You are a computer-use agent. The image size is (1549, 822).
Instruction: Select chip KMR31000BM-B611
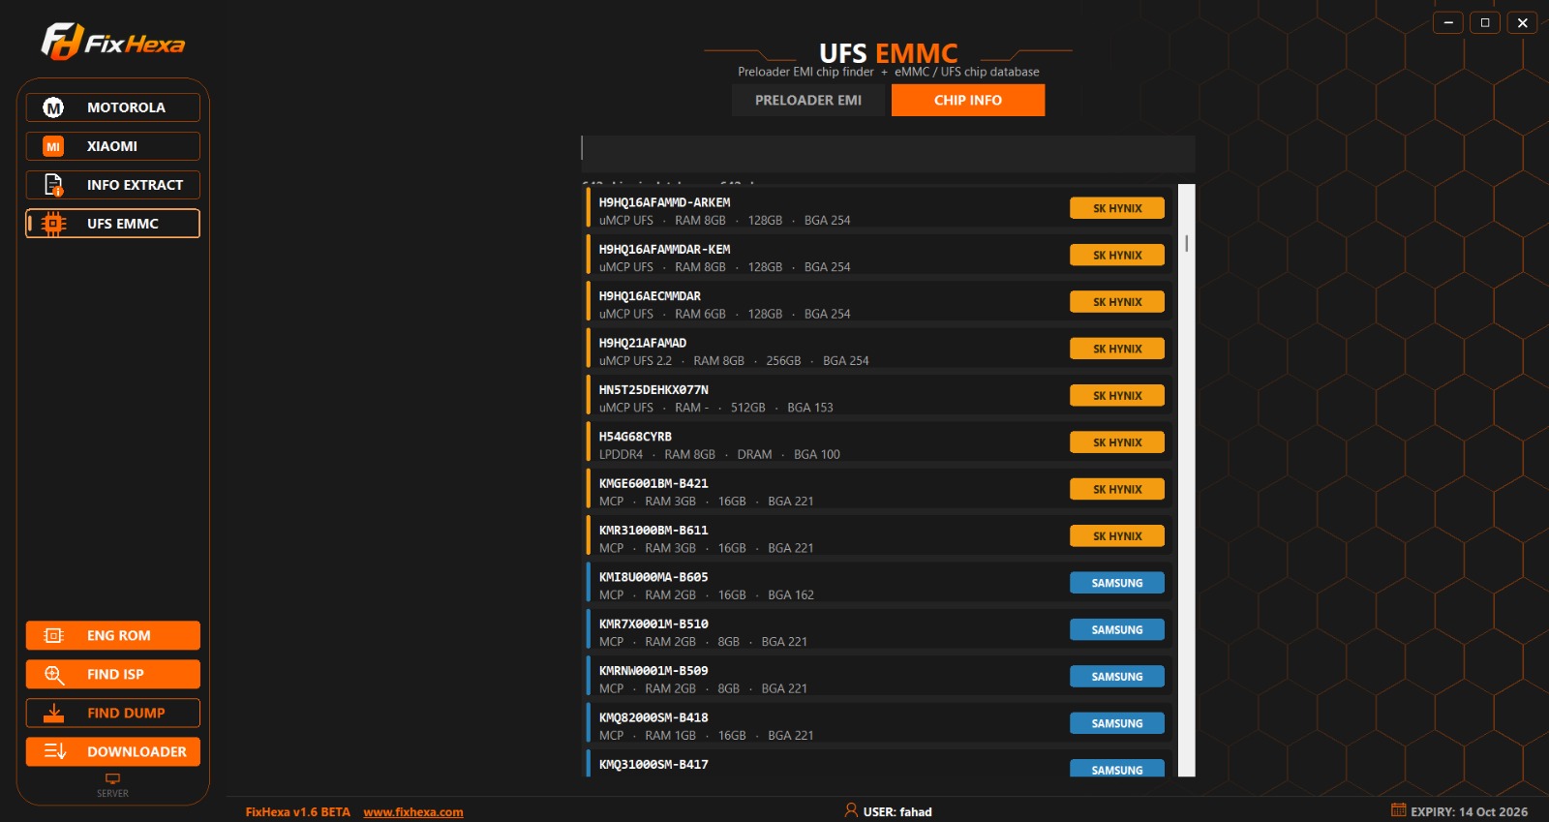(x=879, y=537)
